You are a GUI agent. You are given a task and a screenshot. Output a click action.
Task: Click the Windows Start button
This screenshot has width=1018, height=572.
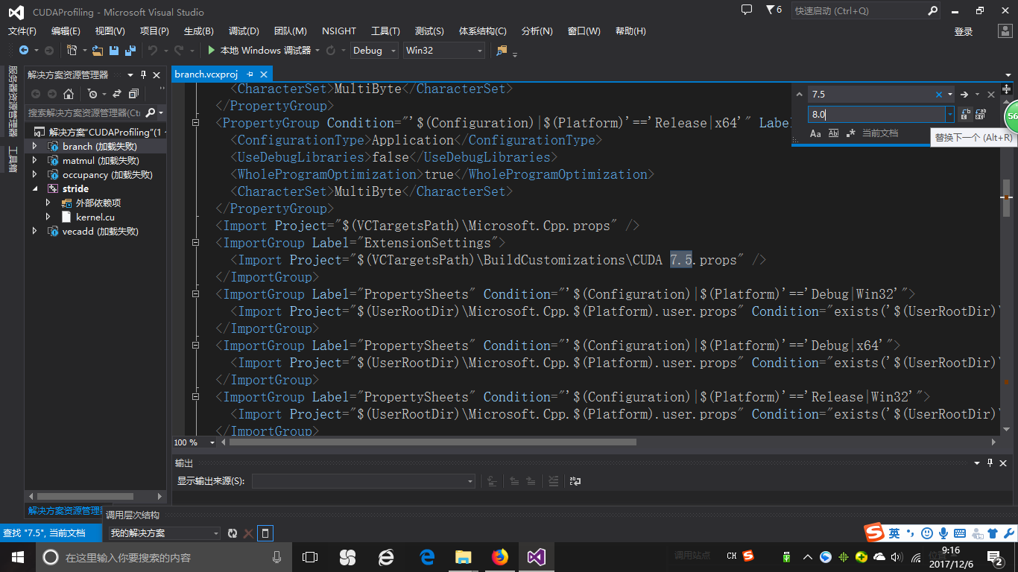click(x=18, y=557)
